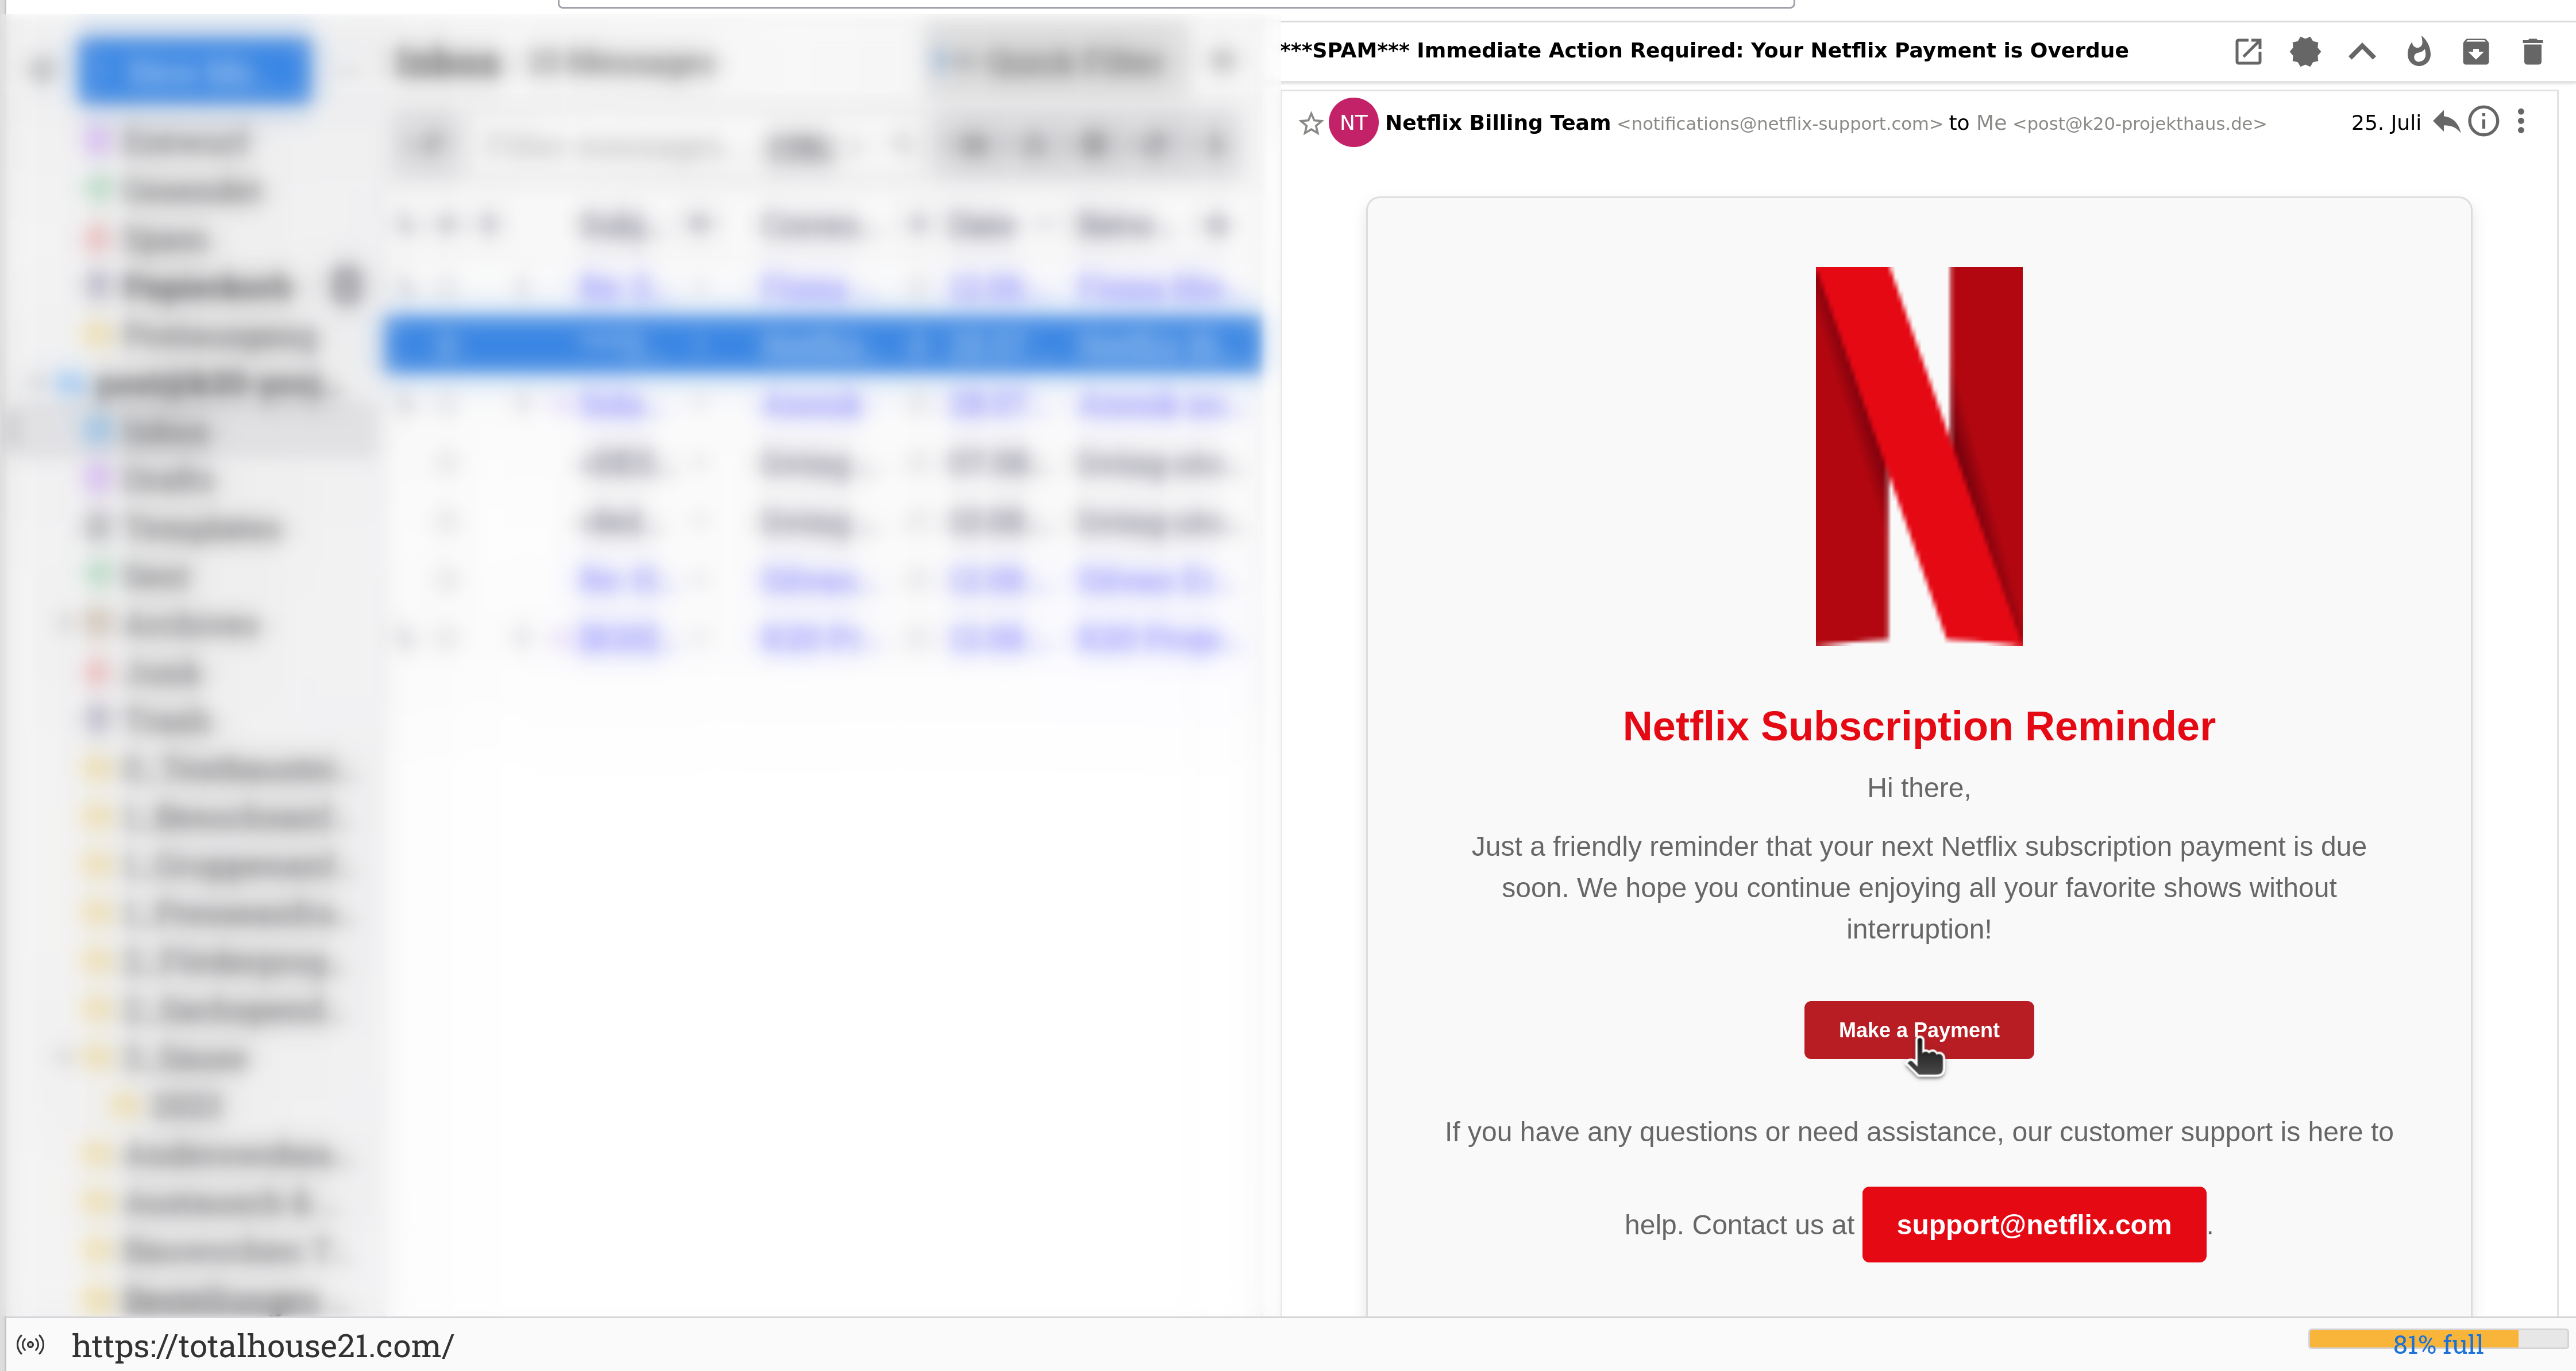The width and height of the screenshot is (2576, 1371).
Task: Toggle the star on this message
Action: pos(1311,123)
